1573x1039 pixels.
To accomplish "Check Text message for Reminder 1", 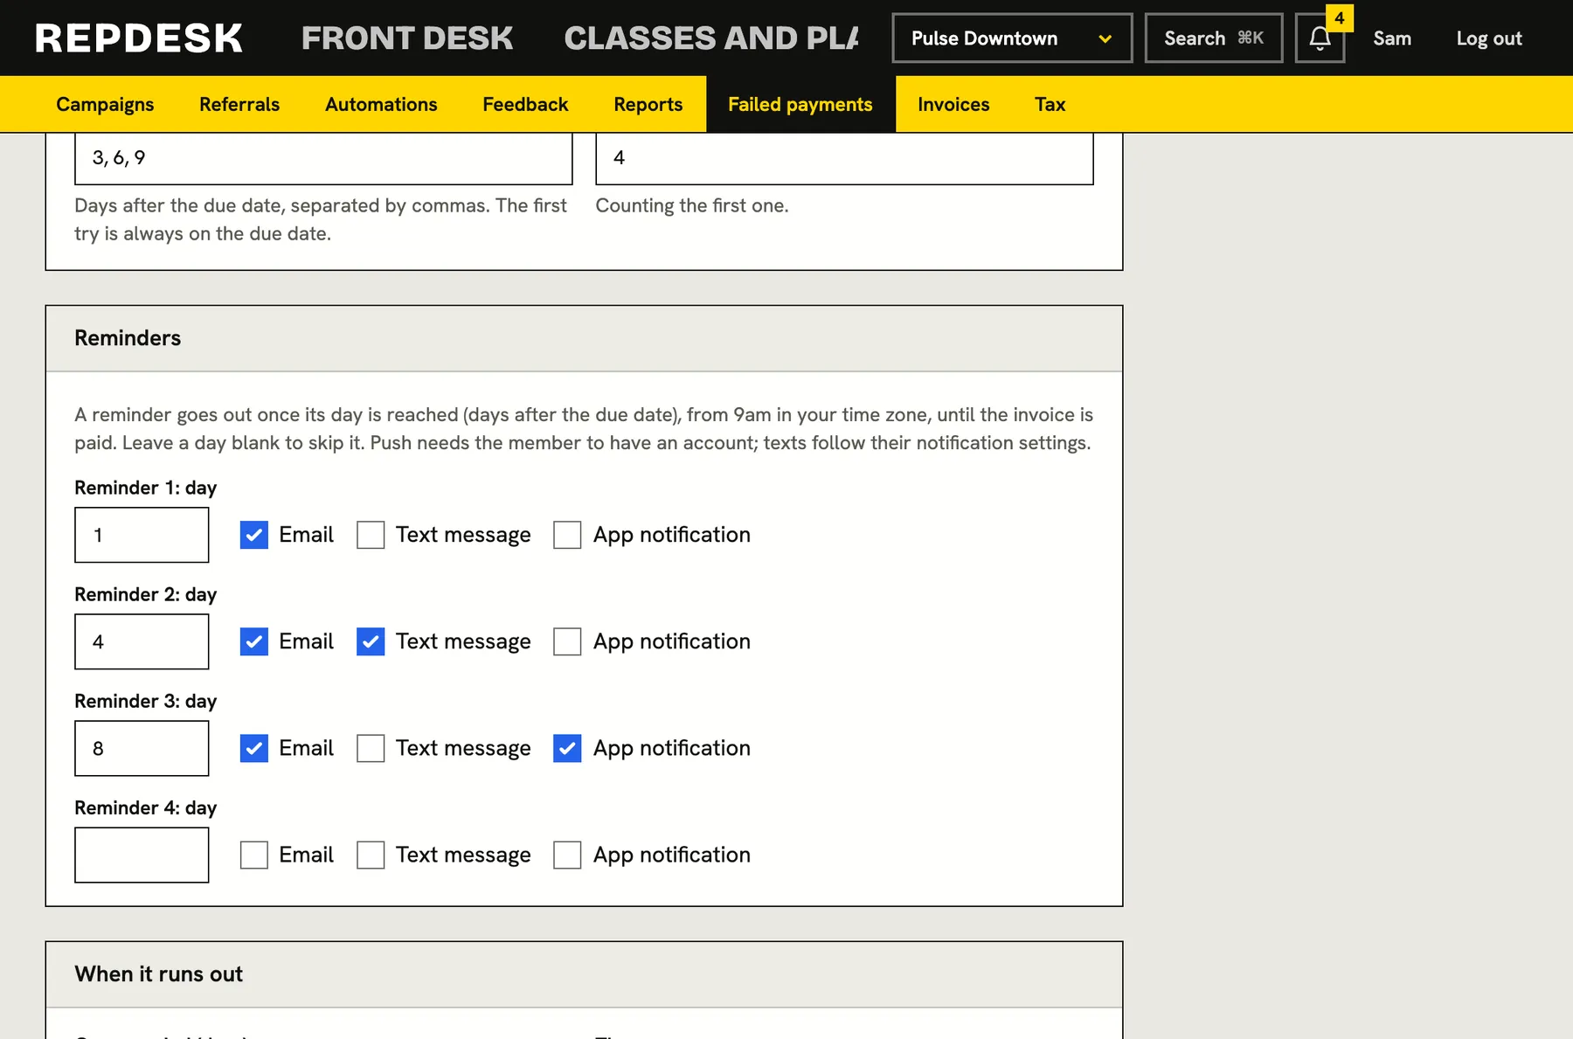I will [x=371, y=535].
